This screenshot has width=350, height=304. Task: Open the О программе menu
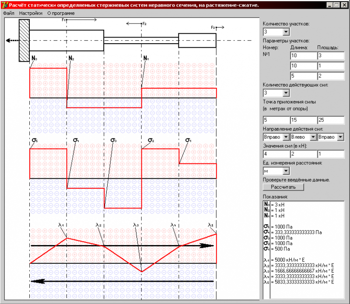(61, 13)
